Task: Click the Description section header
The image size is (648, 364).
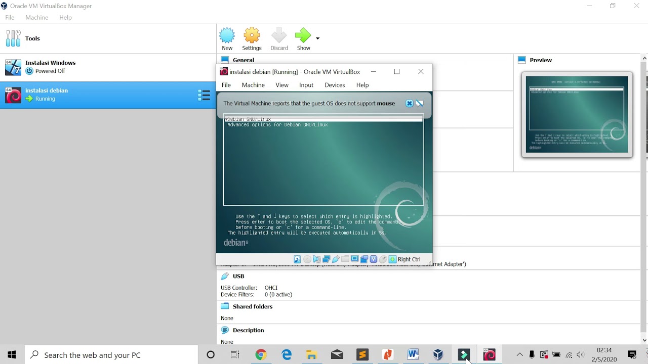Action: (248, 330)
